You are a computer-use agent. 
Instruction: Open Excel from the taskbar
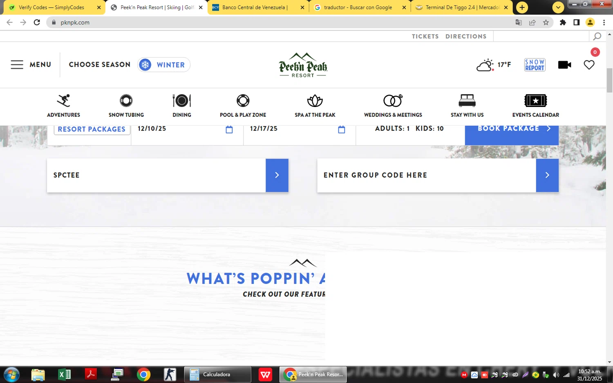click(x=65, y=374)
